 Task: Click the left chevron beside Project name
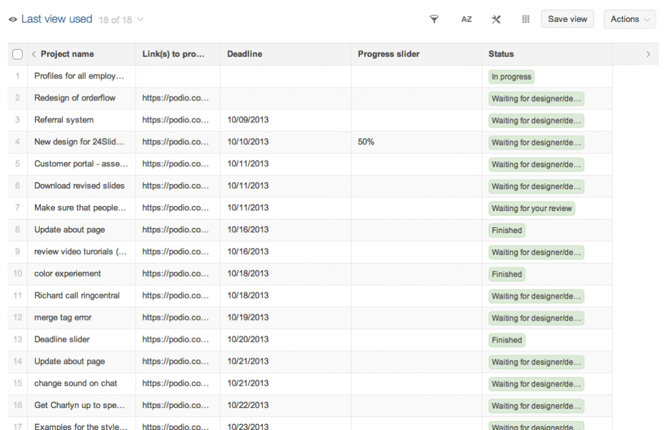[34, 54]
